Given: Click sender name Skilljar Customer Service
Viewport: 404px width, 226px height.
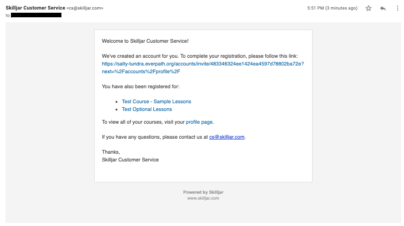Looking at the screenshot, I should tap(35, 8).
